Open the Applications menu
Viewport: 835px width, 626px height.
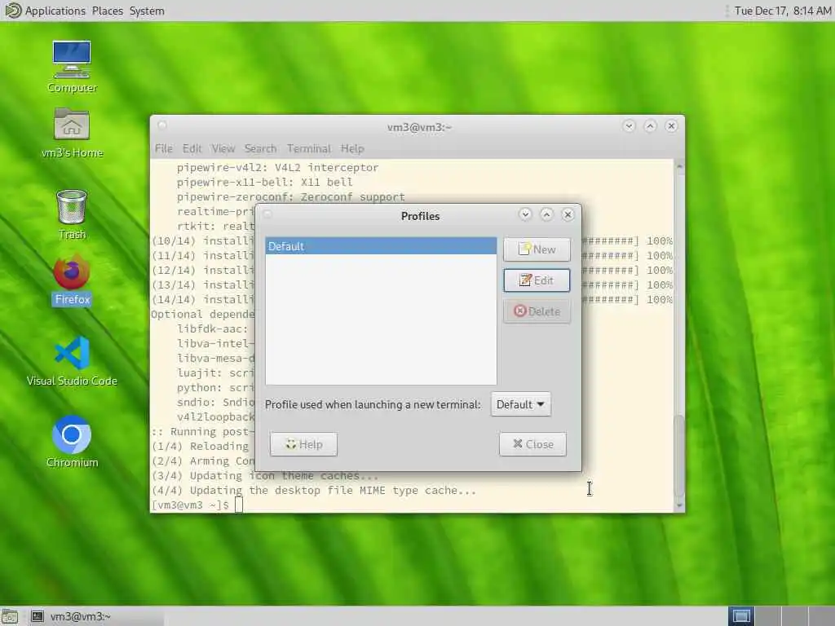[x=55, y=11]
